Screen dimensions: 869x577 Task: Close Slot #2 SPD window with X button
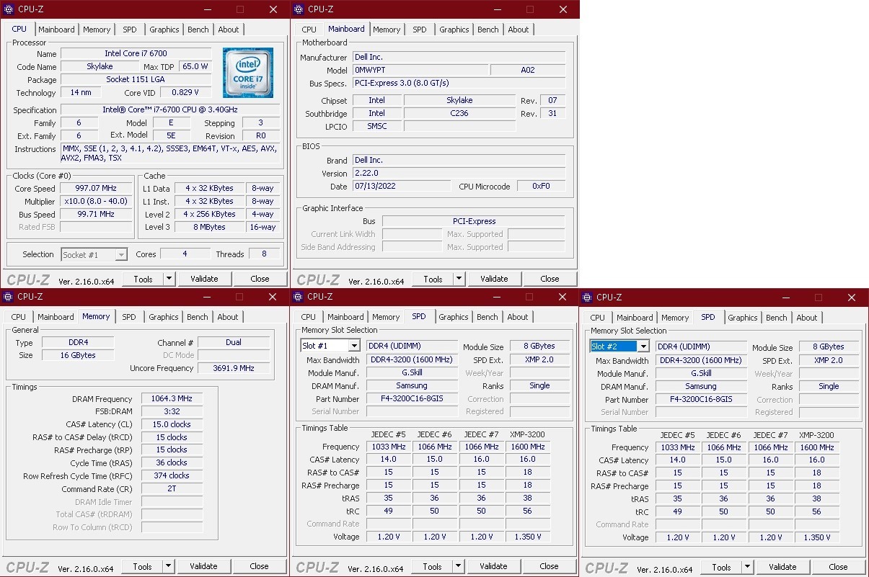852,298
